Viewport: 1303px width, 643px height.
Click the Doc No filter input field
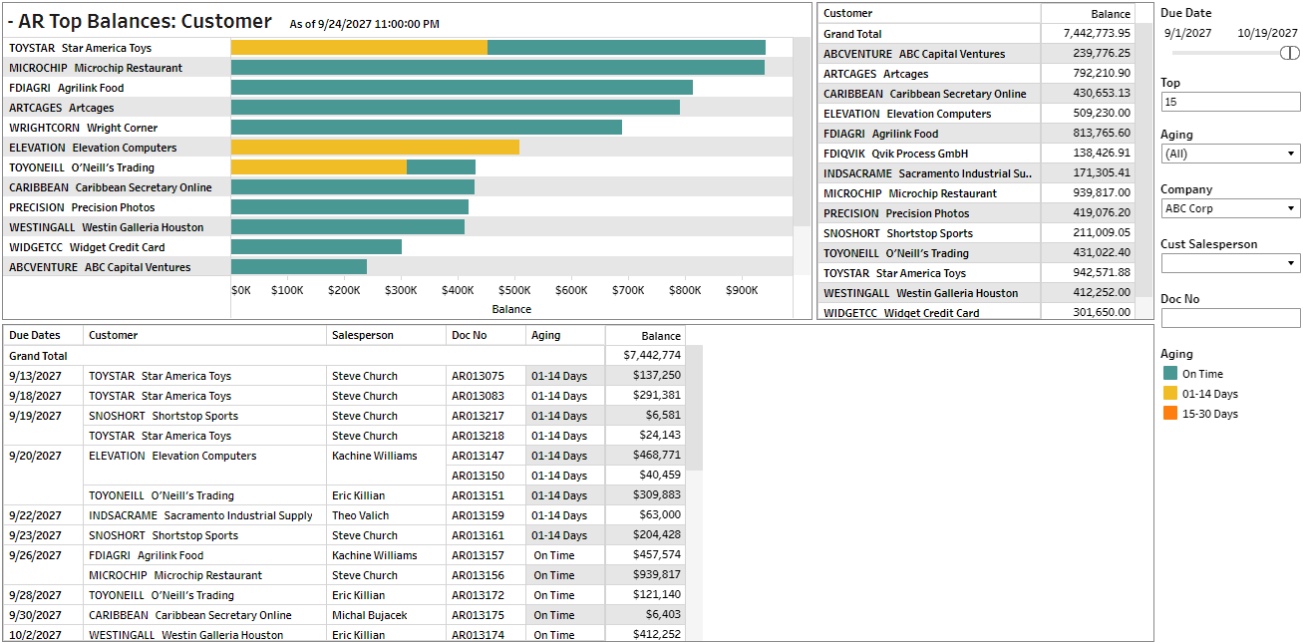pyautogui.click(x=1230, y=318)
